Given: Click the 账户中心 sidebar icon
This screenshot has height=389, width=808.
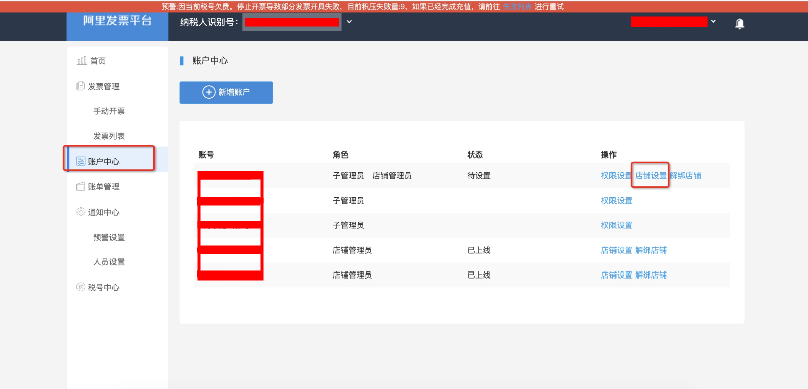Looking at the screenshot, I should click(81, 161).
